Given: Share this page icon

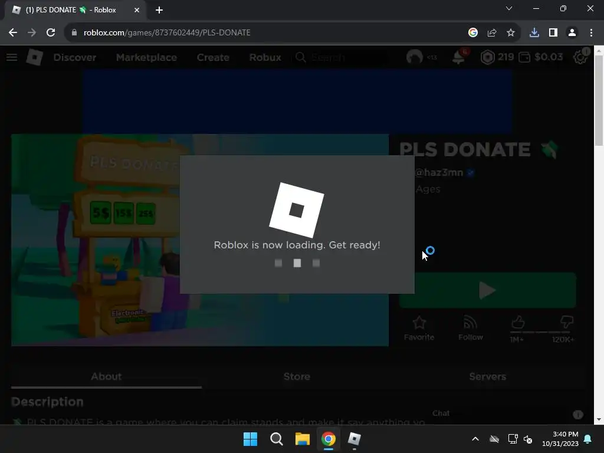Looking at the screenshot, I should click(x=492, y=33).
